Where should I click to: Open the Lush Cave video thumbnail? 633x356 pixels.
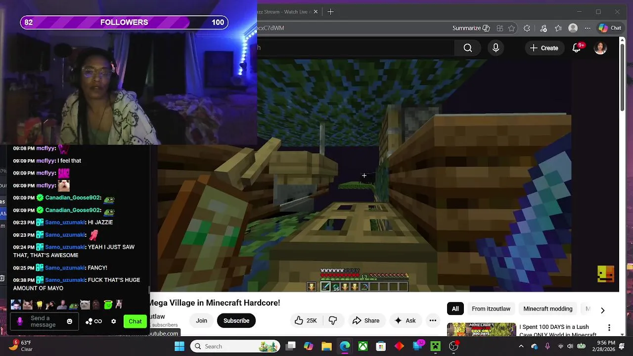481,330
